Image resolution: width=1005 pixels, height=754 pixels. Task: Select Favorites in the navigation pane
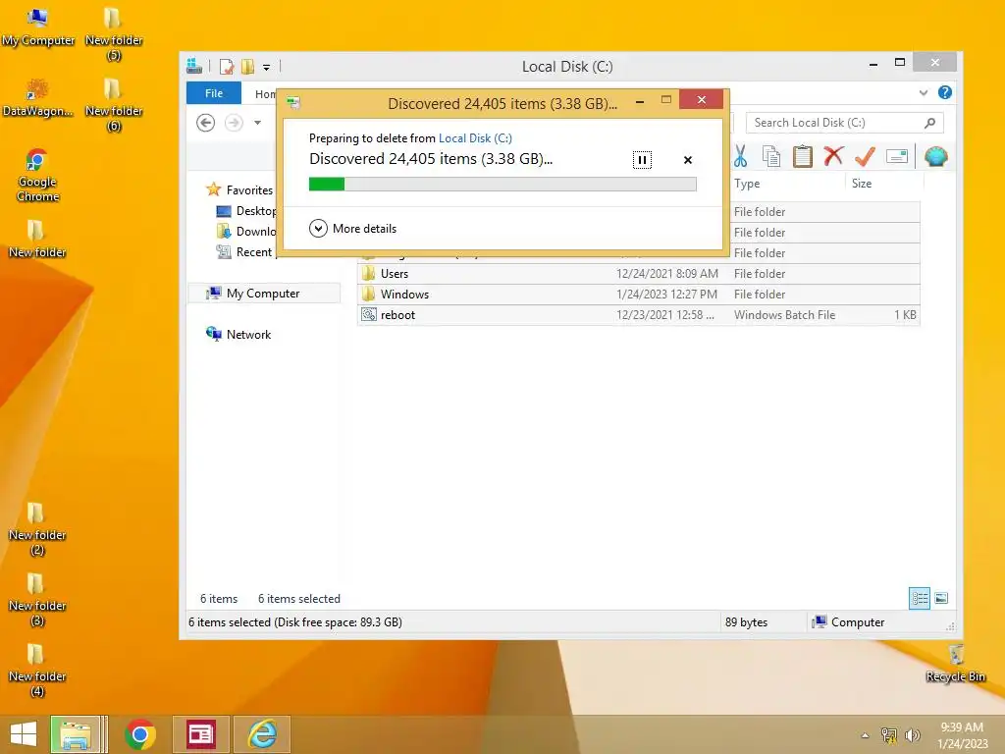(x=239, y=189)
